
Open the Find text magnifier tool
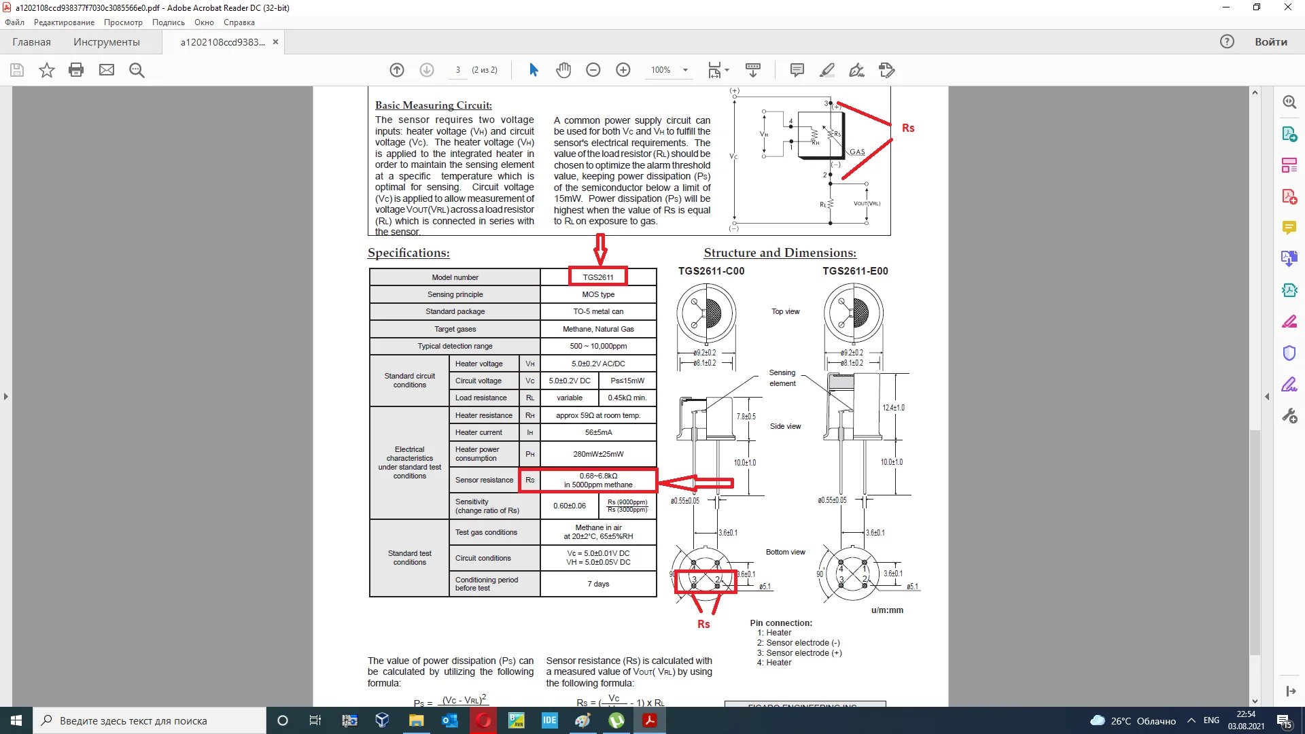137,70
